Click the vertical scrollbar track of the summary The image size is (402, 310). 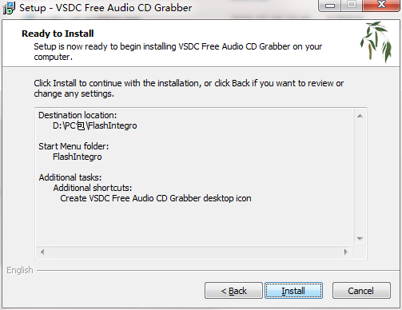[x=360, y=177]
